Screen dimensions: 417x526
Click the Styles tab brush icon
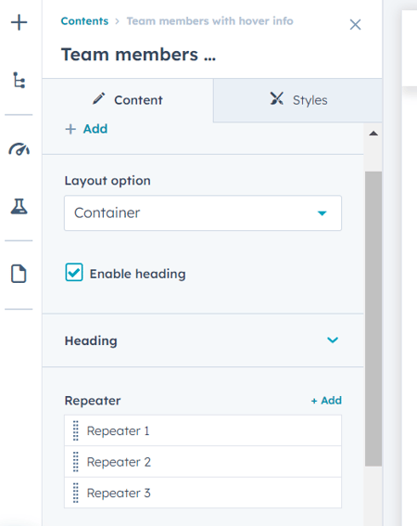[x=277, y=99]
